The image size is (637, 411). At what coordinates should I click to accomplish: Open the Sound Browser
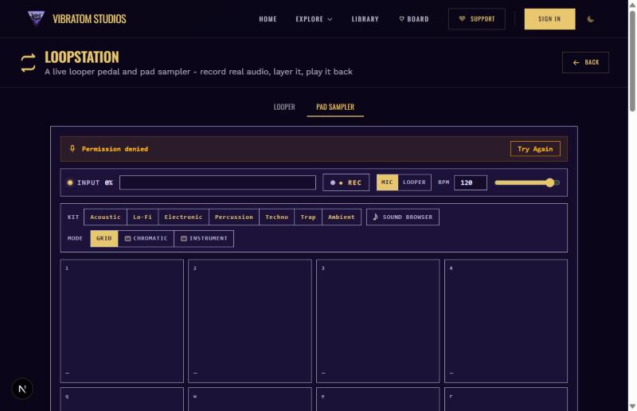[403, 217]
